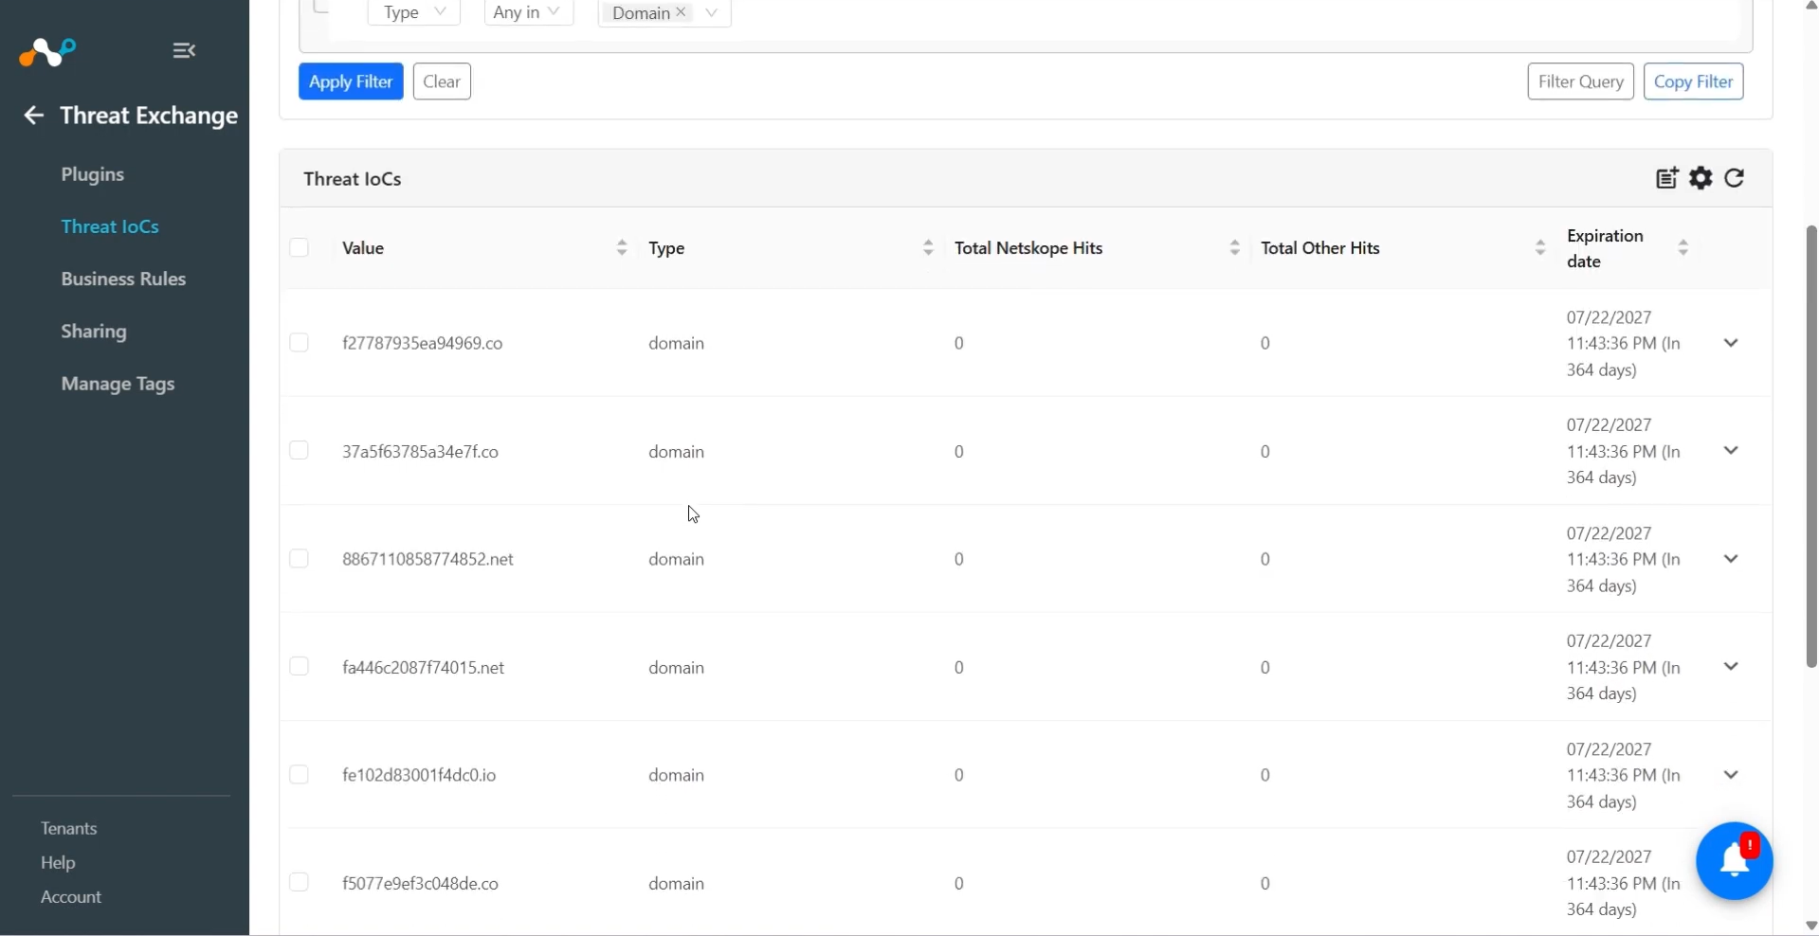Click the Expiration date column header

coord(1605,248)
